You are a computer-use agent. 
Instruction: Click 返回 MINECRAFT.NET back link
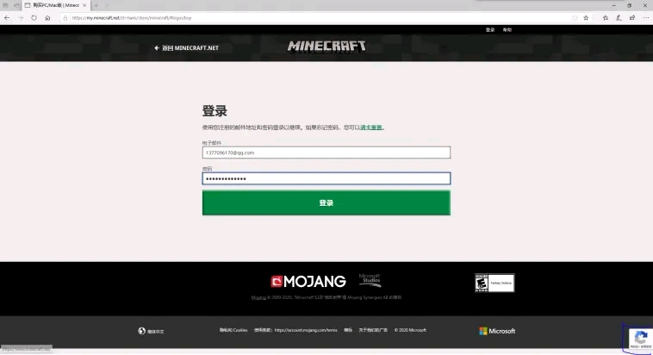pos(186,48)
